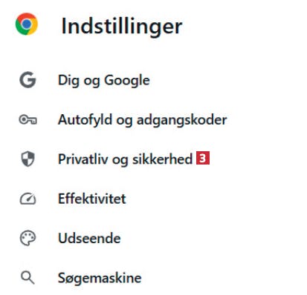Click the speedometer icon for Effektivitet
This screenshot has width=307, height=295.
click(28, 199)
